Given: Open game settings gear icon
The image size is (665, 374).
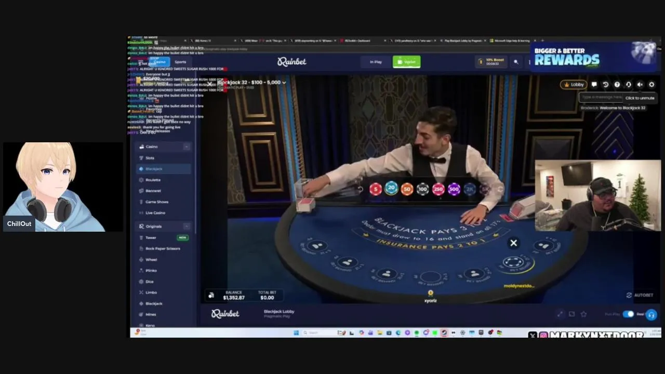Looking at the screenshot, I should pyautogui.click(x=651, y=85).
